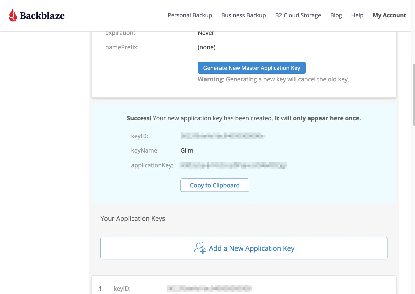Screen dimensions: 415x294
Task: Click the keyID of application key 1
Action: [210, 288]
